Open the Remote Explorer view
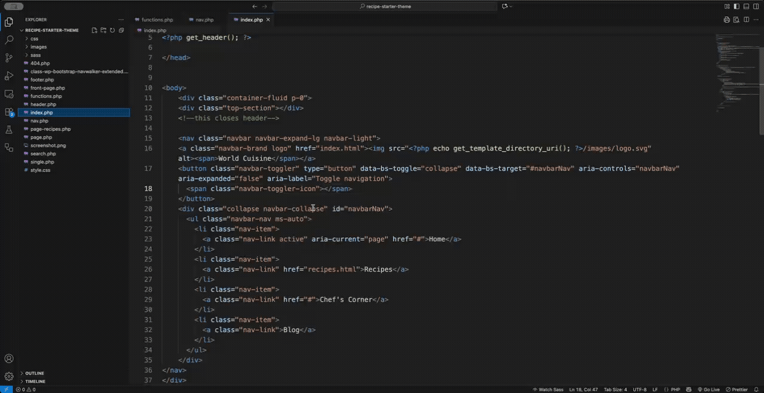The image size is (764, 393). coord(9,94)
